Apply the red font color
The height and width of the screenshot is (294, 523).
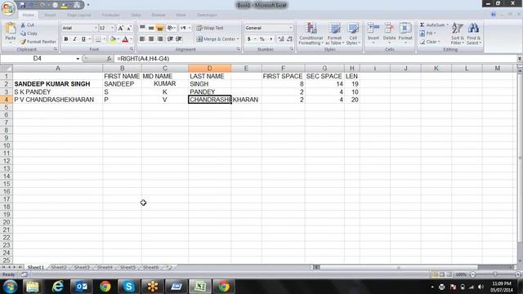click(x=125, y=39)
